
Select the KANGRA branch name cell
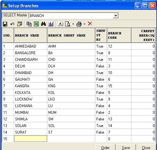click(x=30, y=86)
